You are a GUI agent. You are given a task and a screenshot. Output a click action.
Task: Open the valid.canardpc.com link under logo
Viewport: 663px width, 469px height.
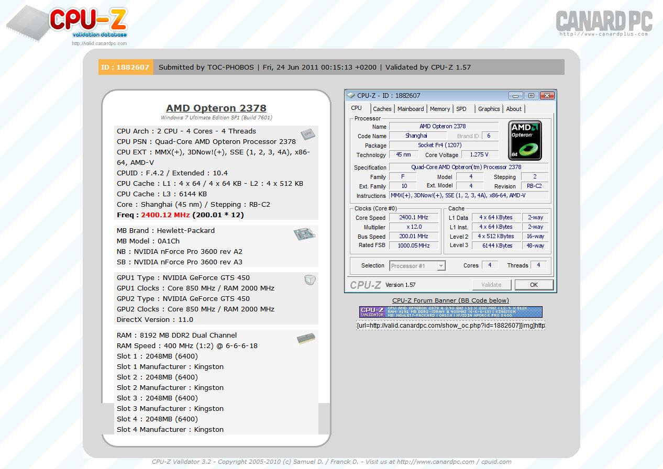coord(99,43)
